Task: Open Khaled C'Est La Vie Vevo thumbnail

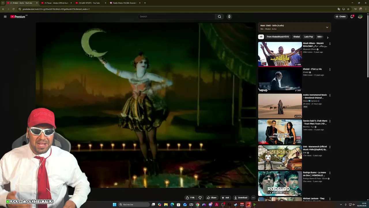Action: click(x=280, y=80)
